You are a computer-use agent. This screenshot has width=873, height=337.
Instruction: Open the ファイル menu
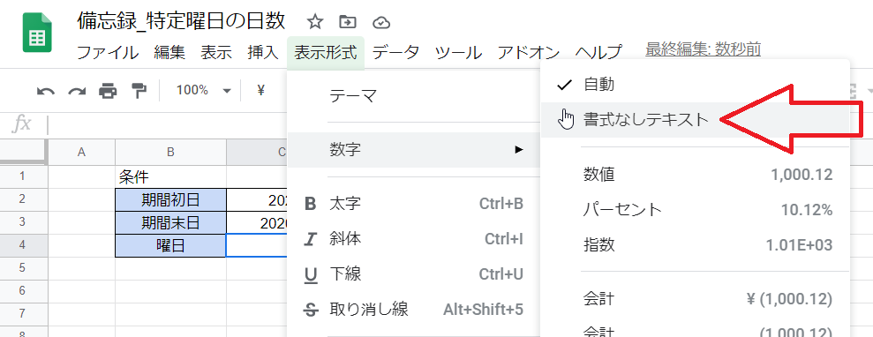click(x=108, y=52)
